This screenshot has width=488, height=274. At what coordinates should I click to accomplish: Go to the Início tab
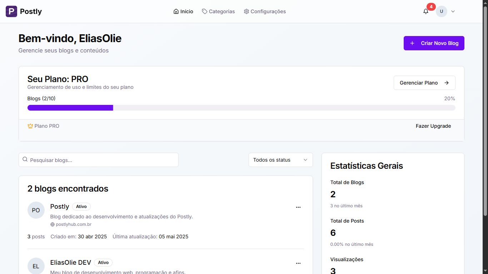click(183, 11)
